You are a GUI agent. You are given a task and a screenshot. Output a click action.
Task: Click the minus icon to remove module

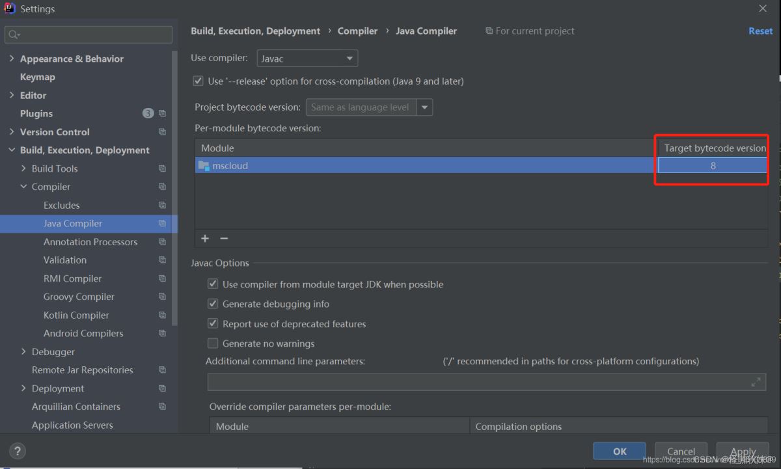pos(224,239)
